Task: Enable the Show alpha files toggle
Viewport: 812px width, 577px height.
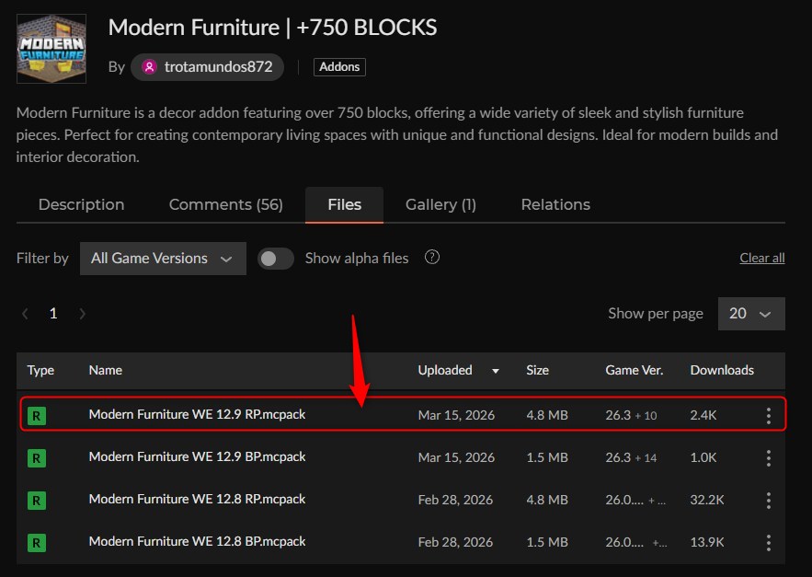Action: tap(275, 259)
